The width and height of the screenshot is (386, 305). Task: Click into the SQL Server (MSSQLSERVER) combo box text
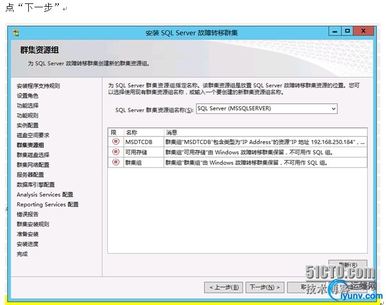[x=234, y=108]
